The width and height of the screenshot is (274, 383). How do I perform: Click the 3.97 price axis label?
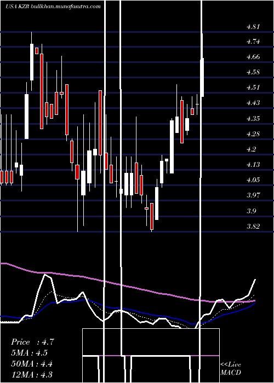[x=253, y=195]
